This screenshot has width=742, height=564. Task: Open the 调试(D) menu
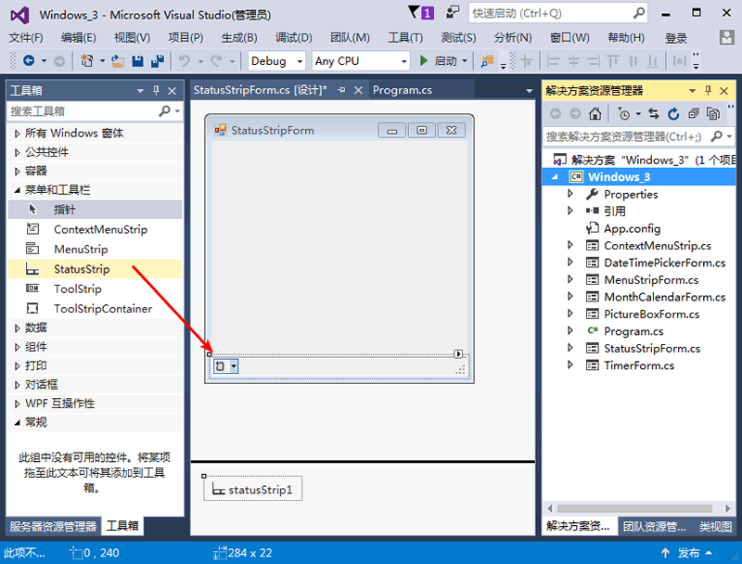pyautogui.click(x=293, y=37)
